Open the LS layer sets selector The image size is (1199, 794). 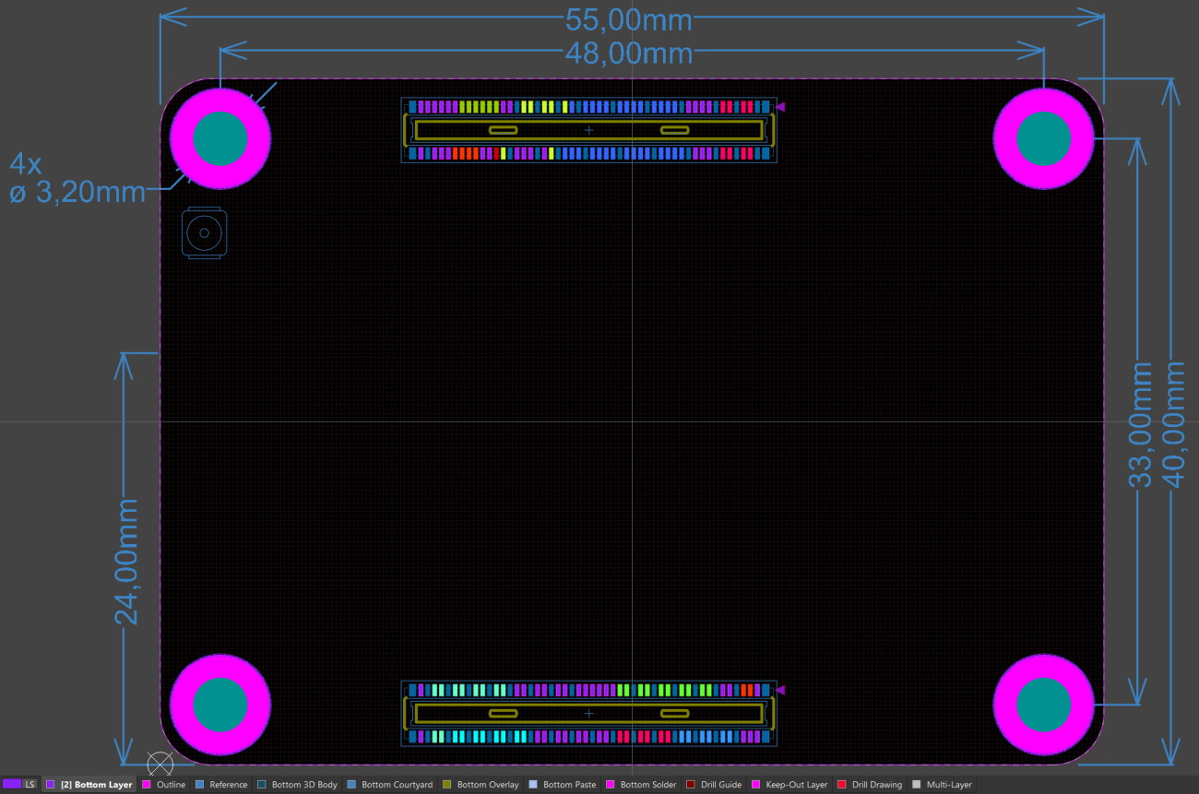(x=28, y=784)
